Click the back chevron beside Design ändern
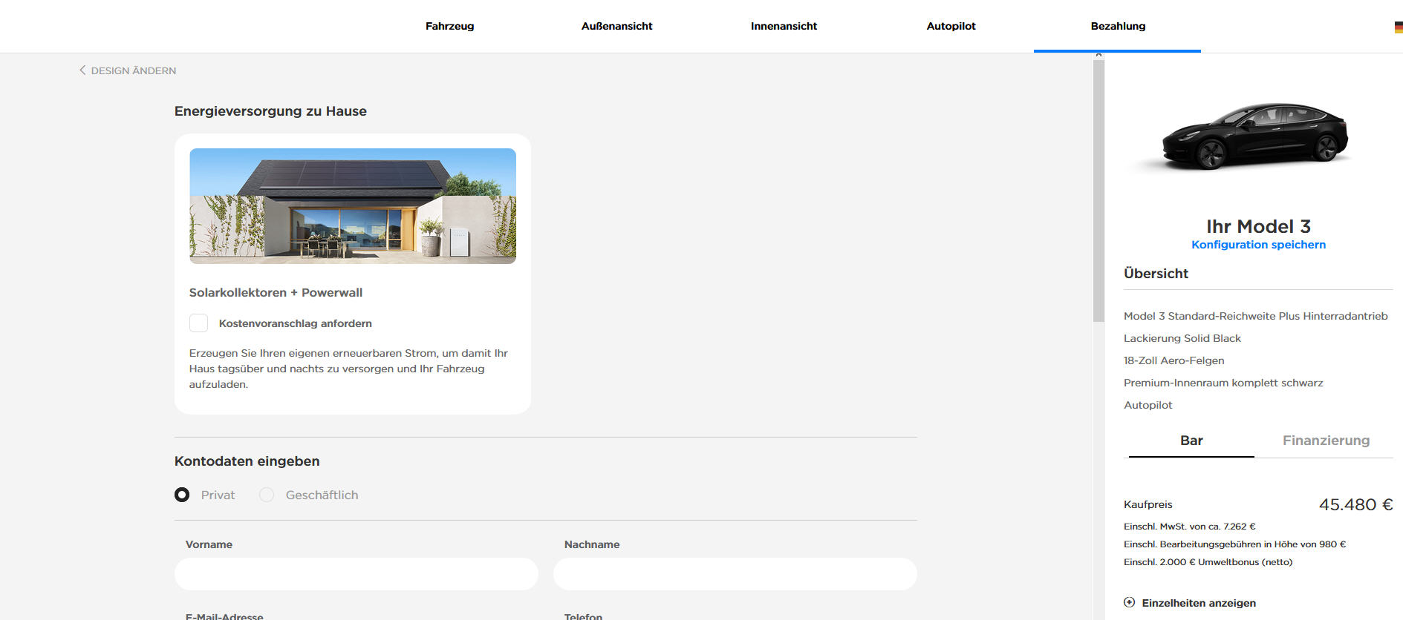The height and width of the screenshot is (620, 1403). coord(82,70)
